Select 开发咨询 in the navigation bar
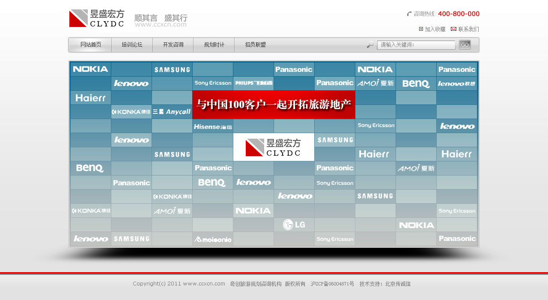This screenshot has width=548, height=300. pos(173,45)
